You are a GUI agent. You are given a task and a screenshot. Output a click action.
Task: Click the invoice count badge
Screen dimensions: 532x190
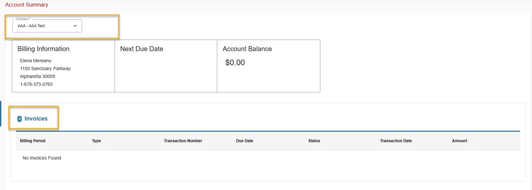20,119
